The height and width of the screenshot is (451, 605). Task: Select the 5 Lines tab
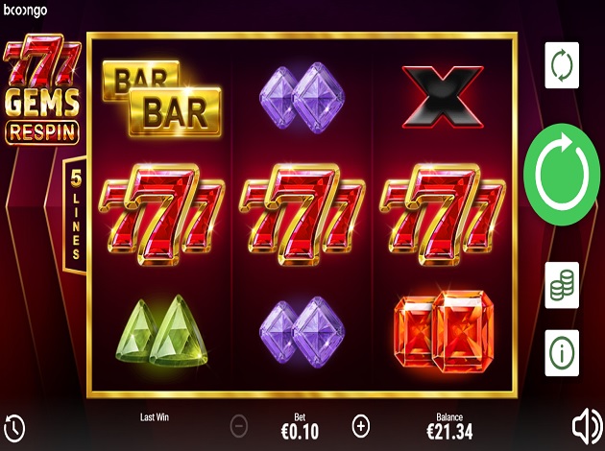pyautogui.click(x=75, y=215)
